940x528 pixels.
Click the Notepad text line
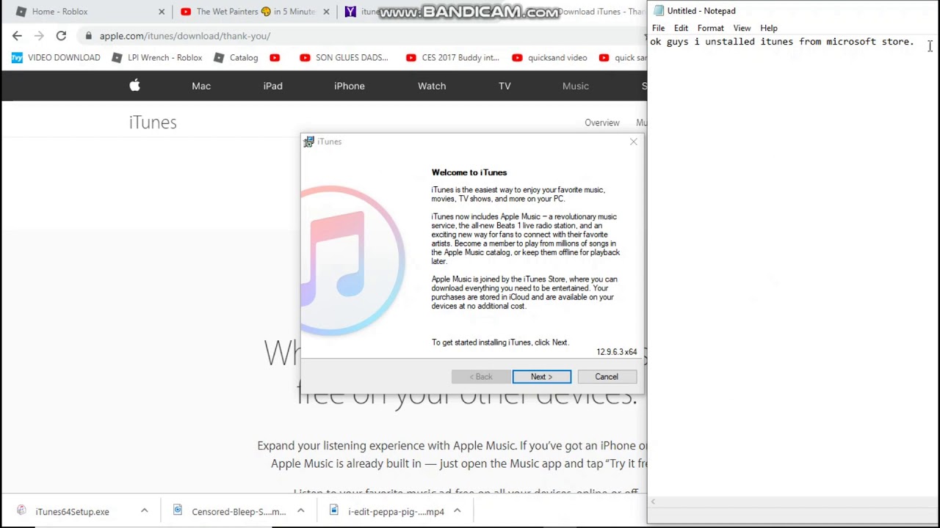[782, 42]
